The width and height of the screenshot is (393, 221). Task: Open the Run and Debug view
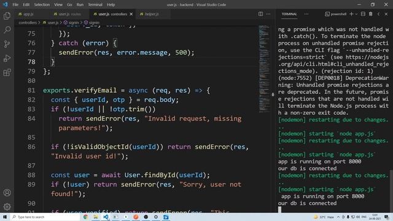tap(7, 58)
